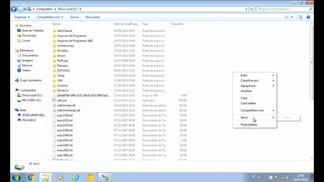This screenshot has width=324, height=182.
Task: Expand the address bar history dropdown
Action: 247,9
